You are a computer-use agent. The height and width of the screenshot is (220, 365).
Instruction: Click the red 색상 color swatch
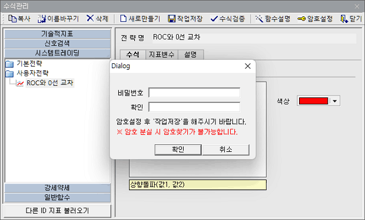point(313,101)
